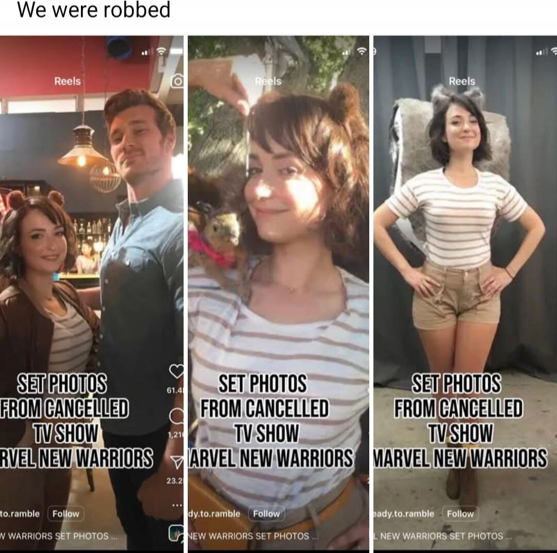Screen dimensions: 557x553
Task: Select the Reels header in first screenshot
Action: point(68,81)
